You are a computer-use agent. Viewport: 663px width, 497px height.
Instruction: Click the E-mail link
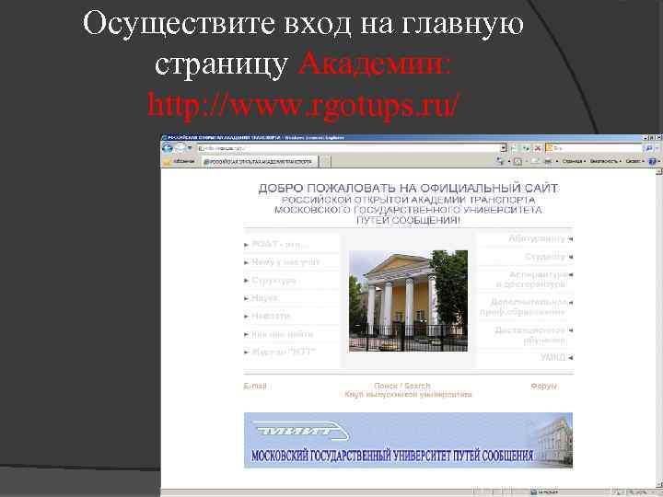(255, 386)
